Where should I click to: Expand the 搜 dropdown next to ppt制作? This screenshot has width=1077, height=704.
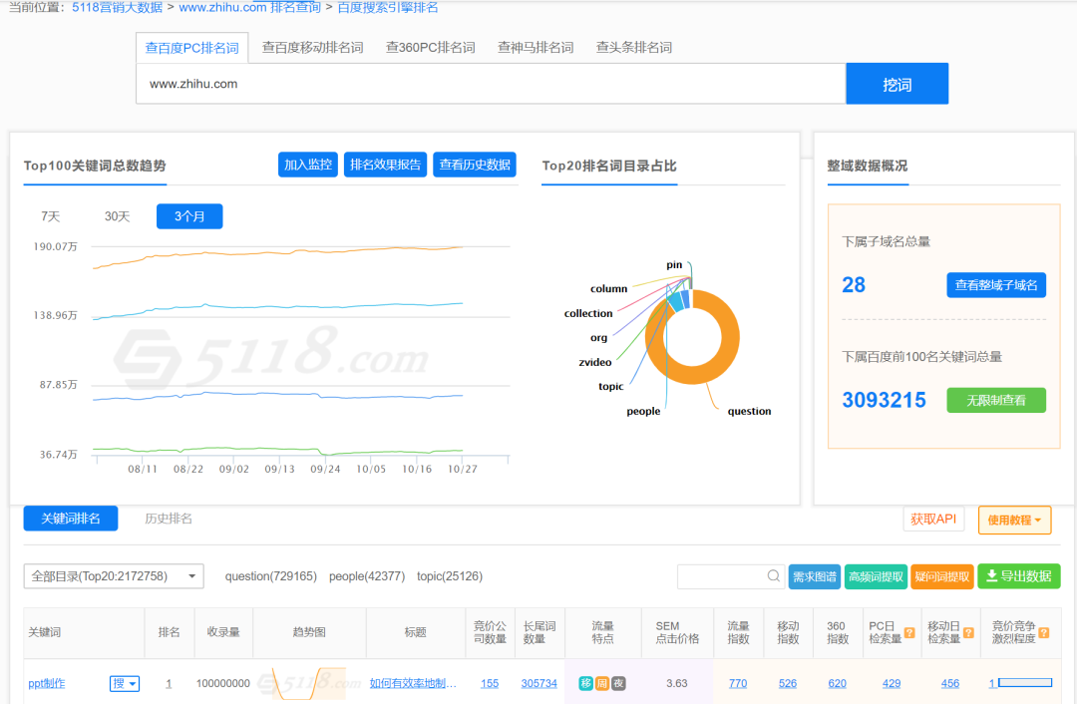pos(125,683)
